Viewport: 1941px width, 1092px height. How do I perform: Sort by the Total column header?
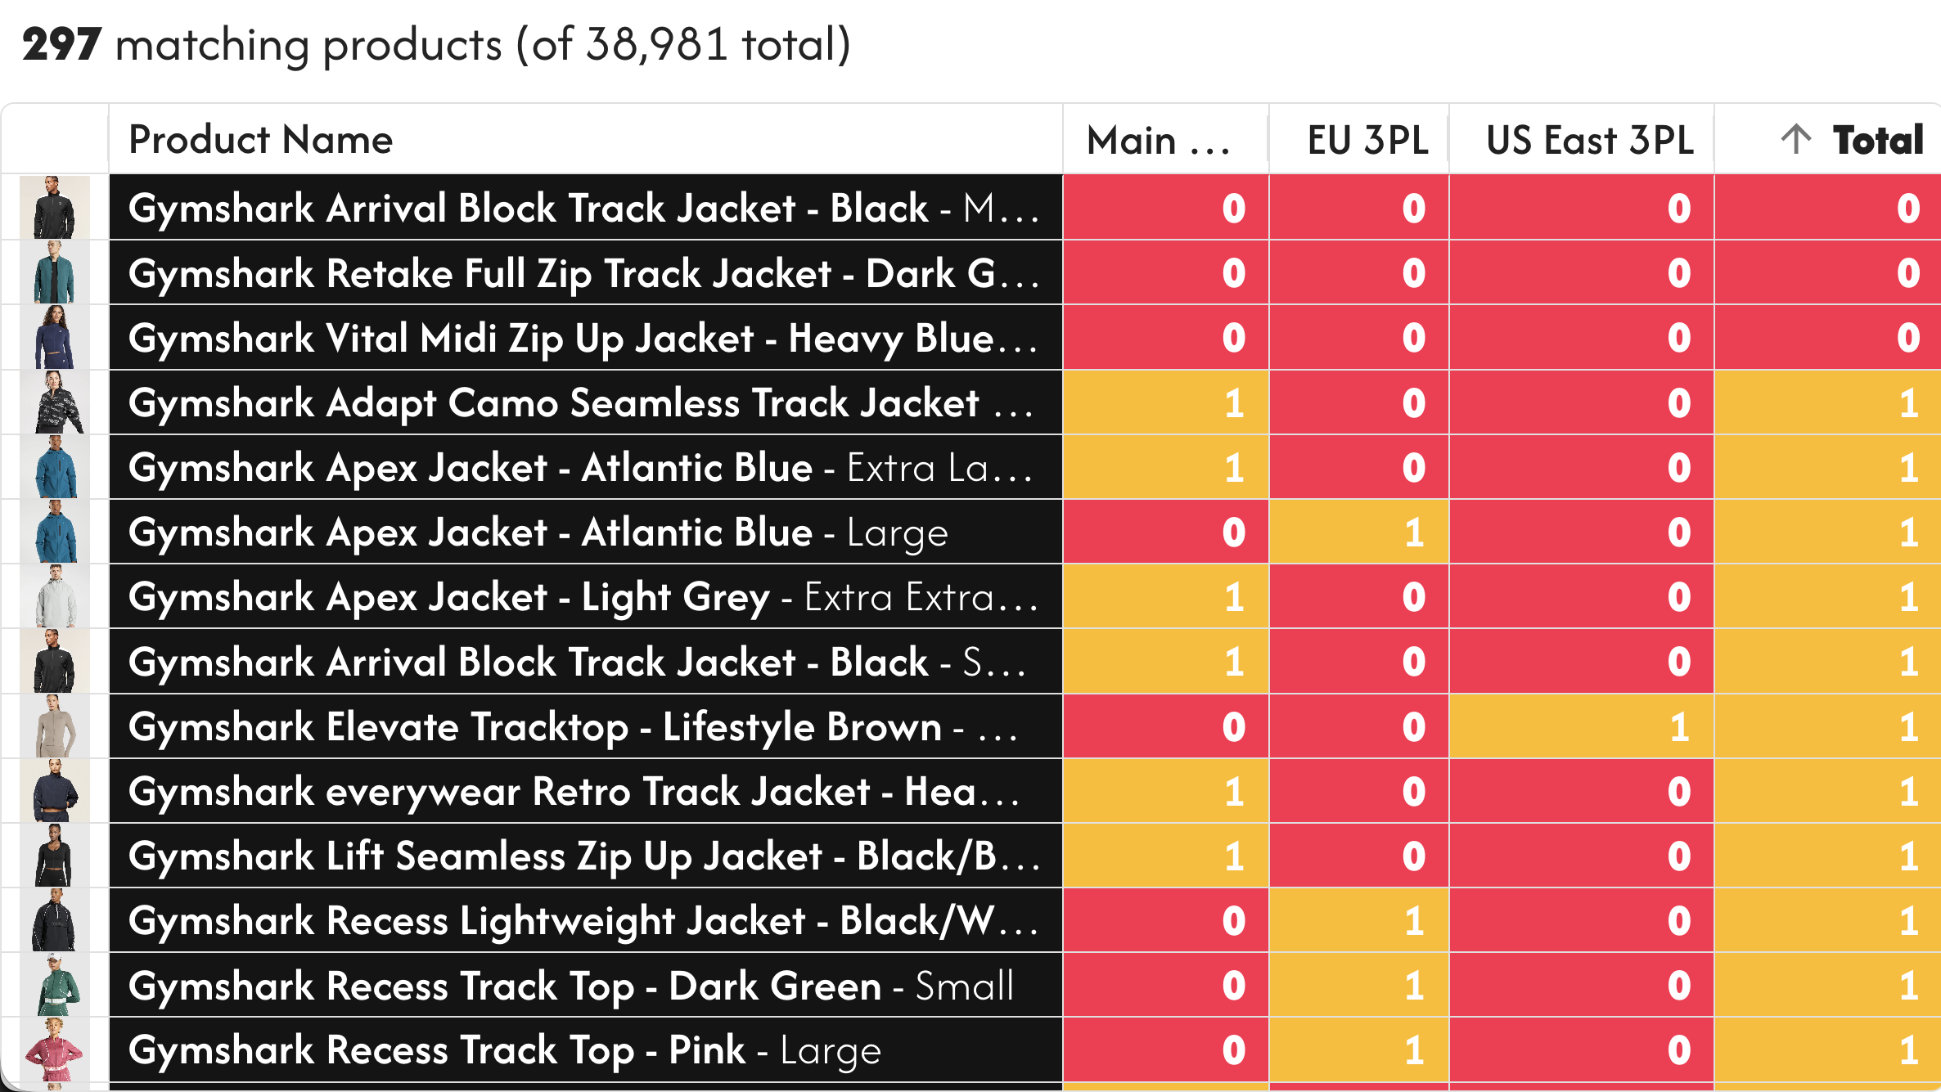(1877, 140)
